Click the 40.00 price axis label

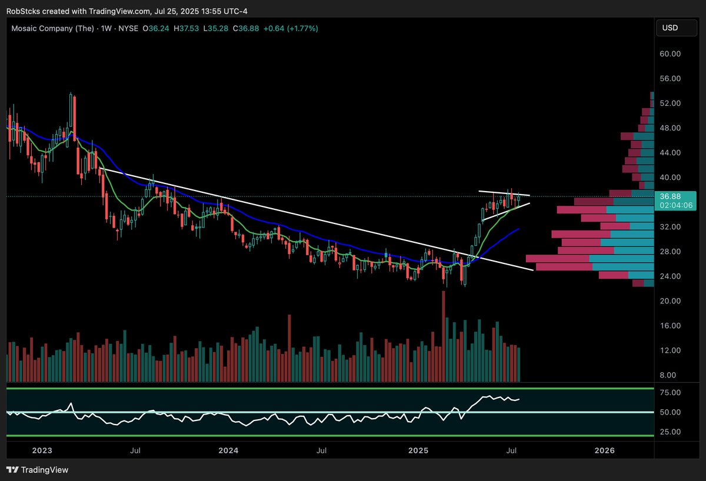click(670, 177)
